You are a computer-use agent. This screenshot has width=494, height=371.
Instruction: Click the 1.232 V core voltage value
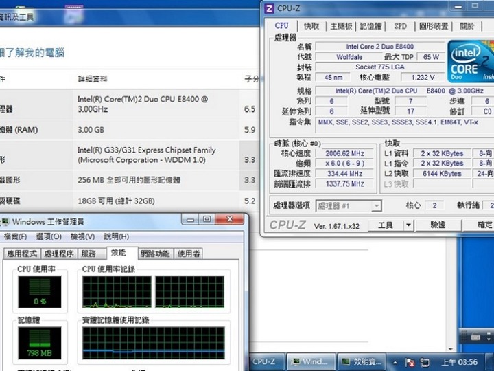pyautogui.click(x=423, y=77)
